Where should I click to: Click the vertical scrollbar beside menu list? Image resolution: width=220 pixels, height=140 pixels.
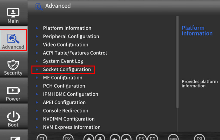(177, 62)
